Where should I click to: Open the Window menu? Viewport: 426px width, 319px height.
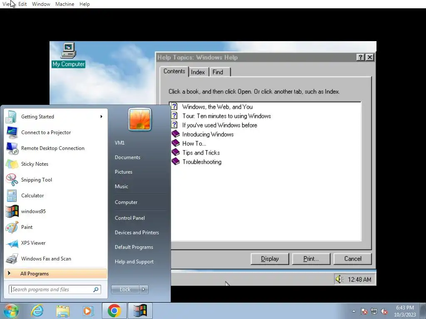[41, 4]
